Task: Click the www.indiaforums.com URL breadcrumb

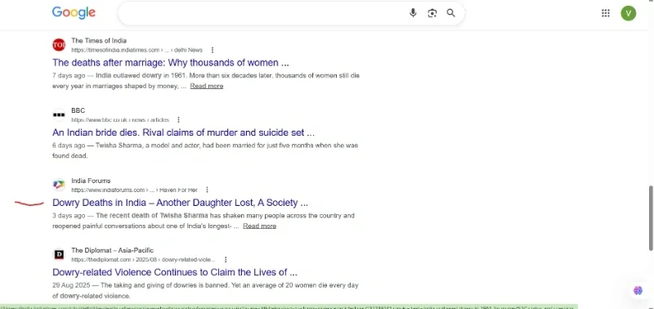Action: 134,190
